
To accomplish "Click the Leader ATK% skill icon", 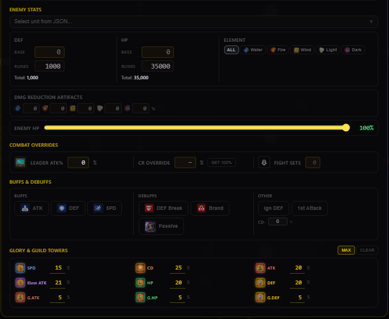I will tap(20, 163).
